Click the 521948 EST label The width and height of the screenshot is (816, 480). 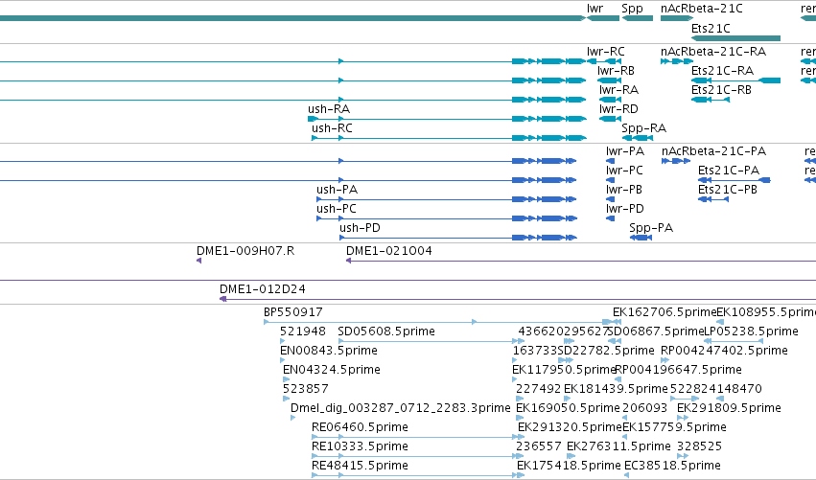pyautogui.click(x=303, y=331)
